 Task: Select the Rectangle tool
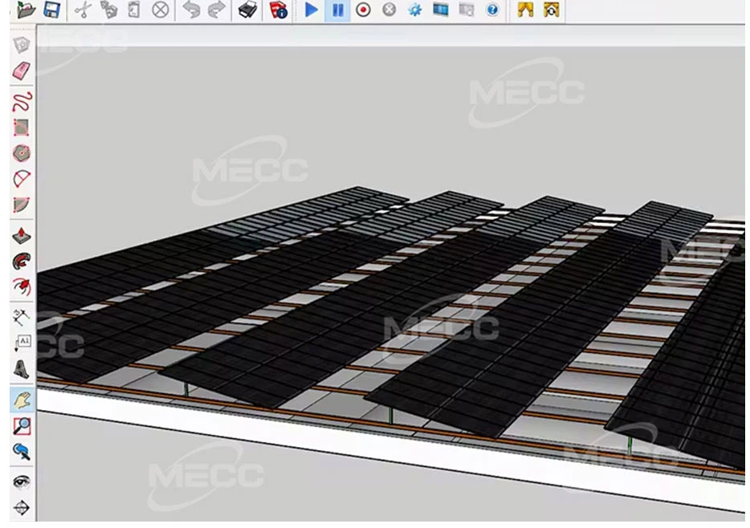pyautogui.click(x=22, y=127)
